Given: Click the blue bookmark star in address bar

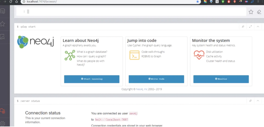Looking at the screenshot, I should (198, 2).
